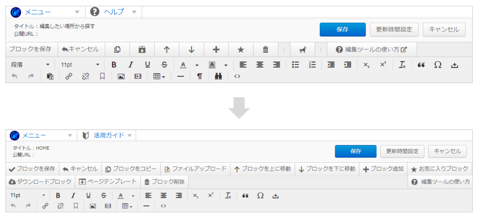Click the animal-shaped icon in upper toolbar
Image resolution: width=481 pixels, height=219 pixels.
(x=303, y=50)
